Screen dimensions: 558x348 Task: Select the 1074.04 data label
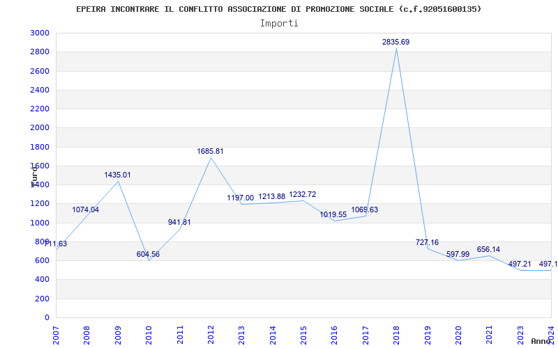click(x=85, y=210)
